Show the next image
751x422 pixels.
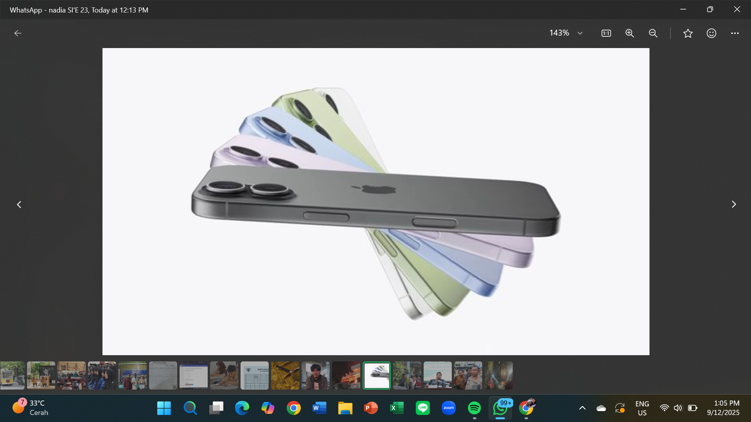(734, 204)
